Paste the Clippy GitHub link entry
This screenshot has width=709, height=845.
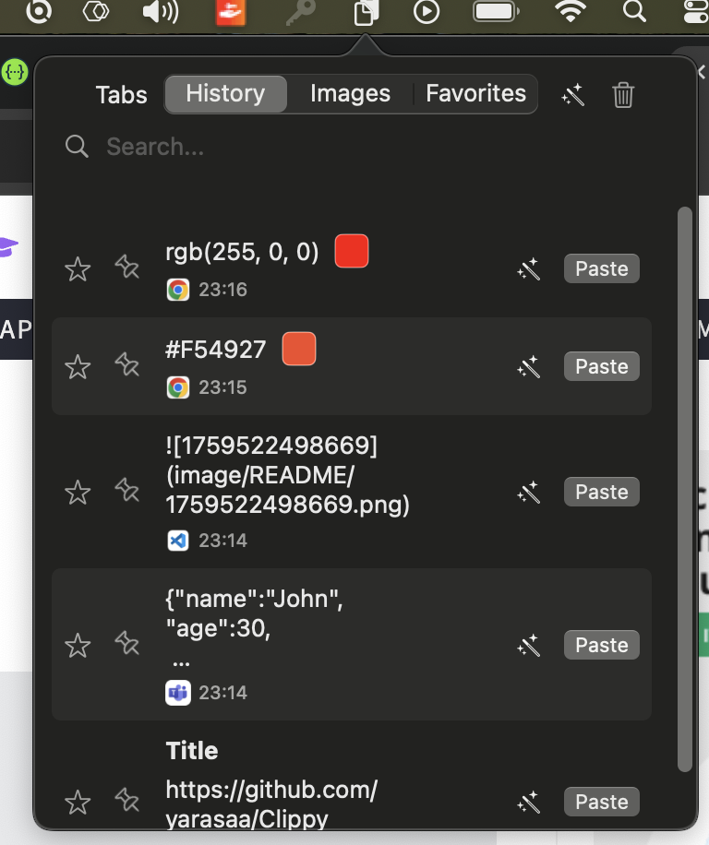coord(602,802)
